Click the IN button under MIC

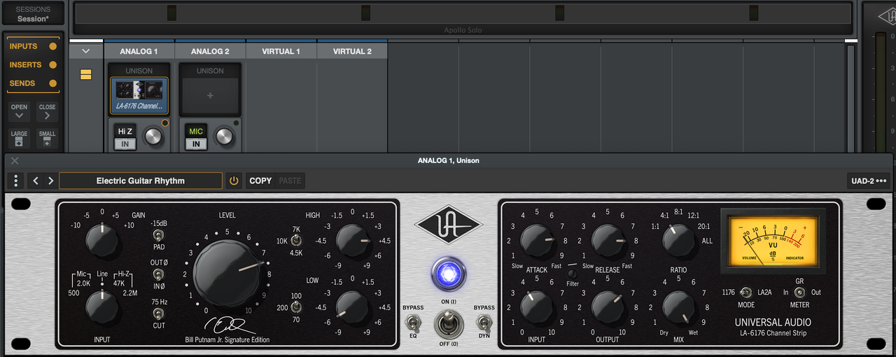196,143
